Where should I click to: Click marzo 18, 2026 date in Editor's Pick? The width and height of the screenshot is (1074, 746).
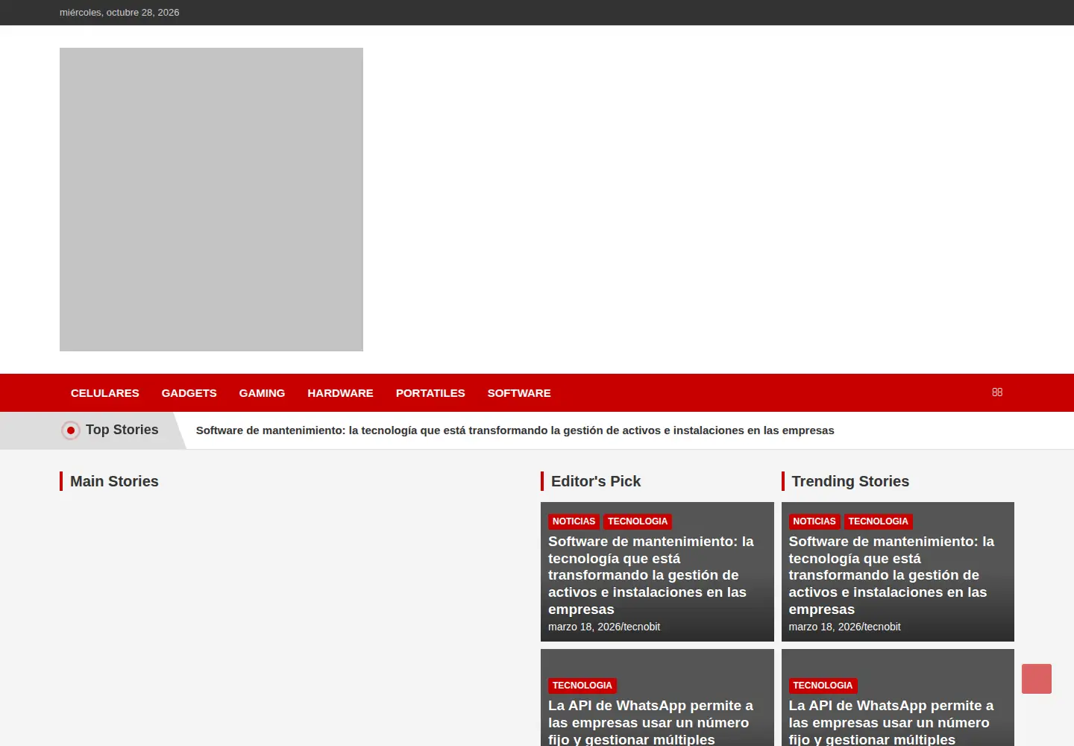584,627
